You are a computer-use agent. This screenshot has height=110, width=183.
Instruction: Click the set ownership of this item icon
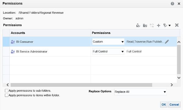138,25
